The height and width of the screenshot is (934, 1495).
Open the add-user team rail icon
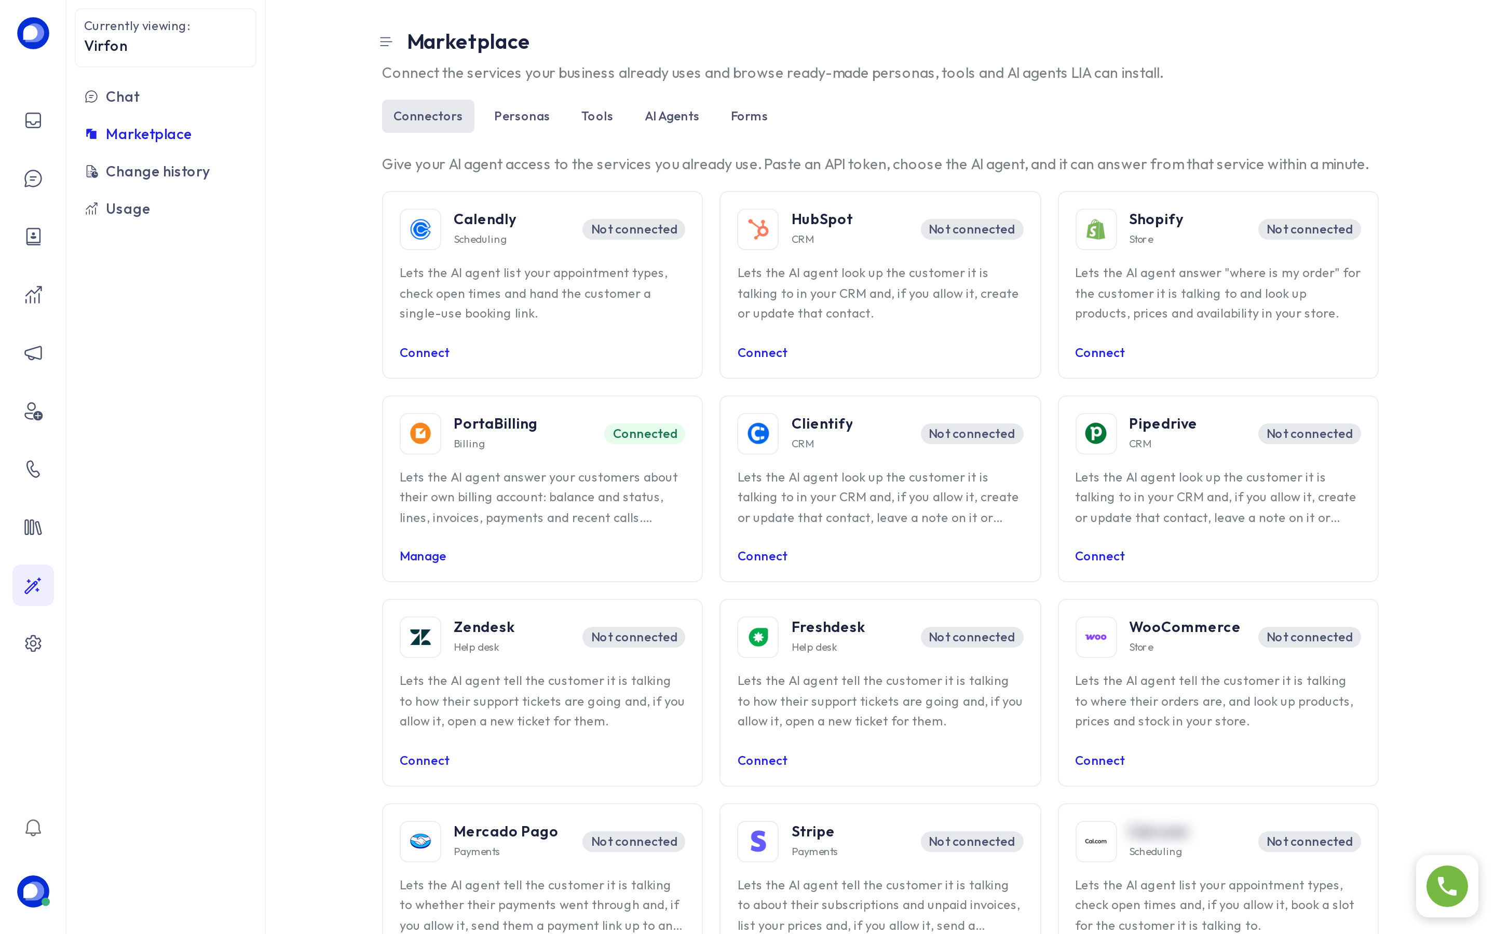(33, 411)
